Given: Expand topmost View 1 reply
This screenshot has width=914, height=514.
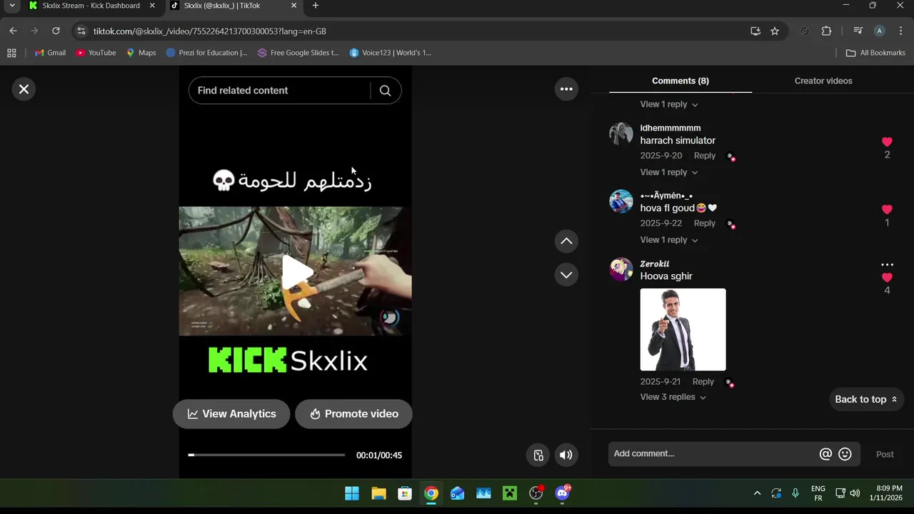Looking at the screenshot, I should (669, 104).
